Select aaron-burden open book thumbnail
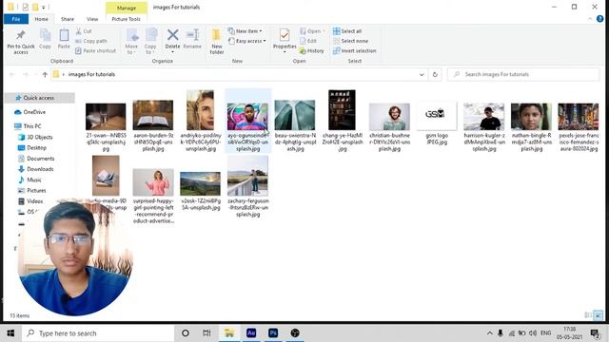609x342 pixels. (153, 115)
